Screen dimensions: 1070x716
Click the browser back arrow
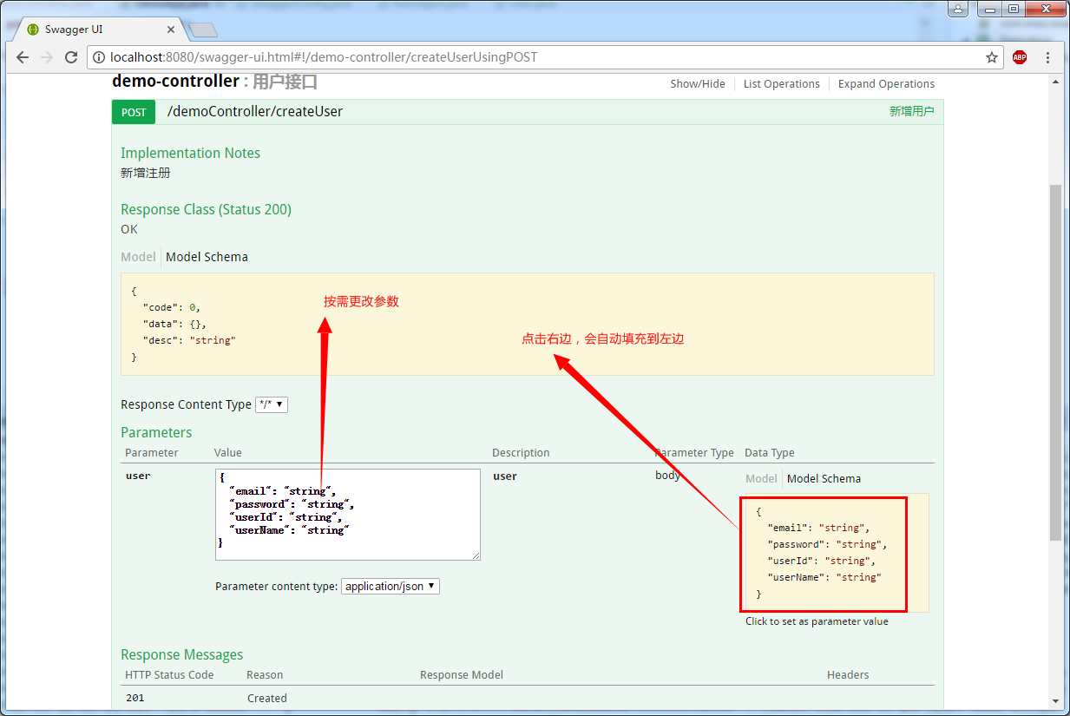[x=23, y=57]
